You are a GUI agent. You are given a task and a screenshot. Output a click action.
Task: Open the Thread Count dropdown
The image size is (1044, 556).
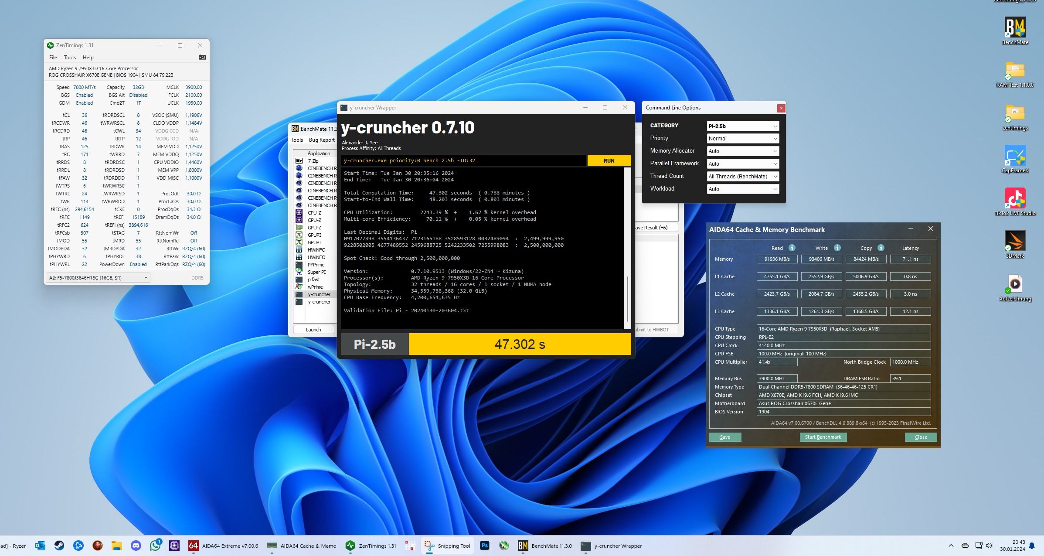click(x=742, y=177)
